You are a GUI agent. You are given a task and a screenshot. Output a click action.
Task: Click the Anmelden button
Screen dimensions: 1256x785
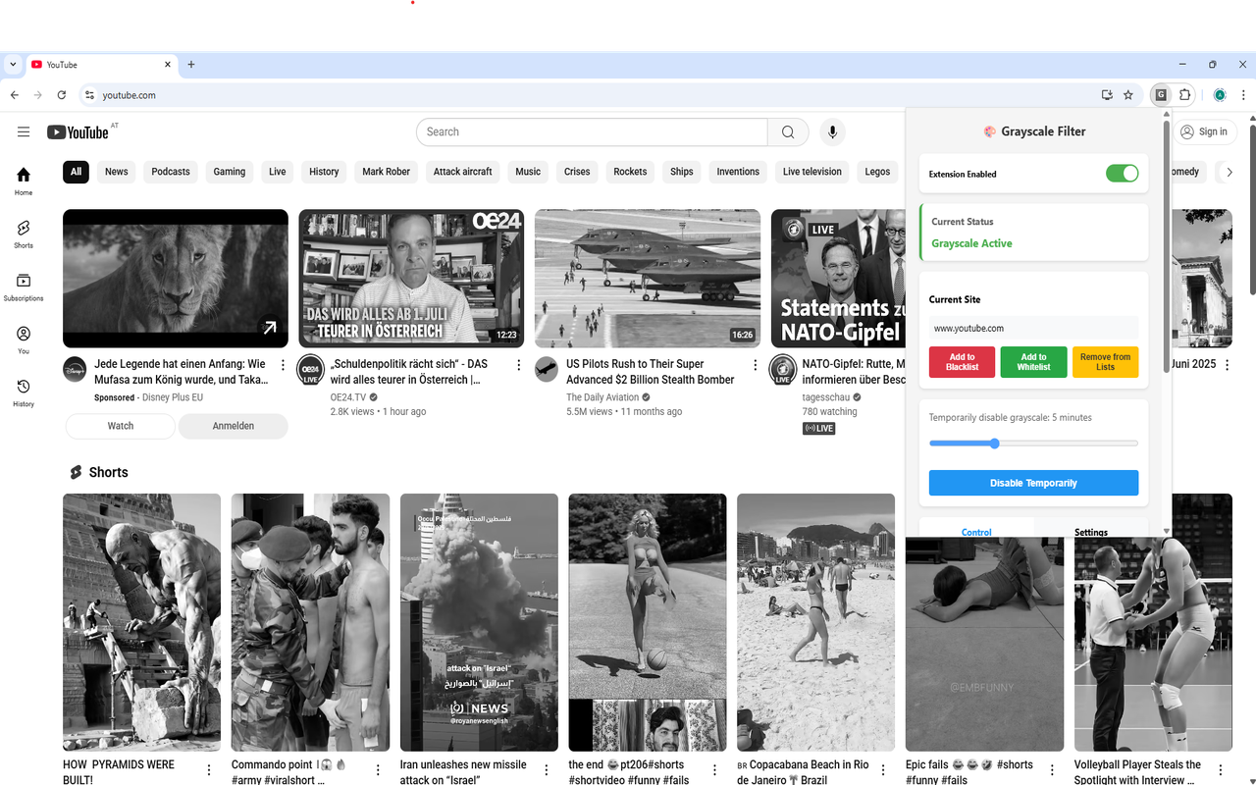234,426
